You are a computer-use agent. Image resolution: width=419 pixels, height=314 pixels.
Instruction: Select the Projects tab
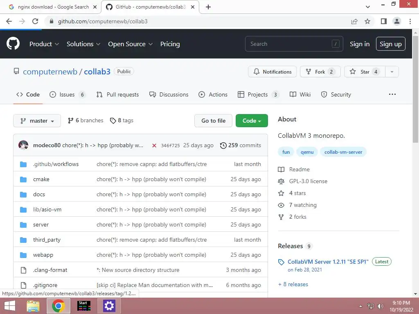point(258,94)
